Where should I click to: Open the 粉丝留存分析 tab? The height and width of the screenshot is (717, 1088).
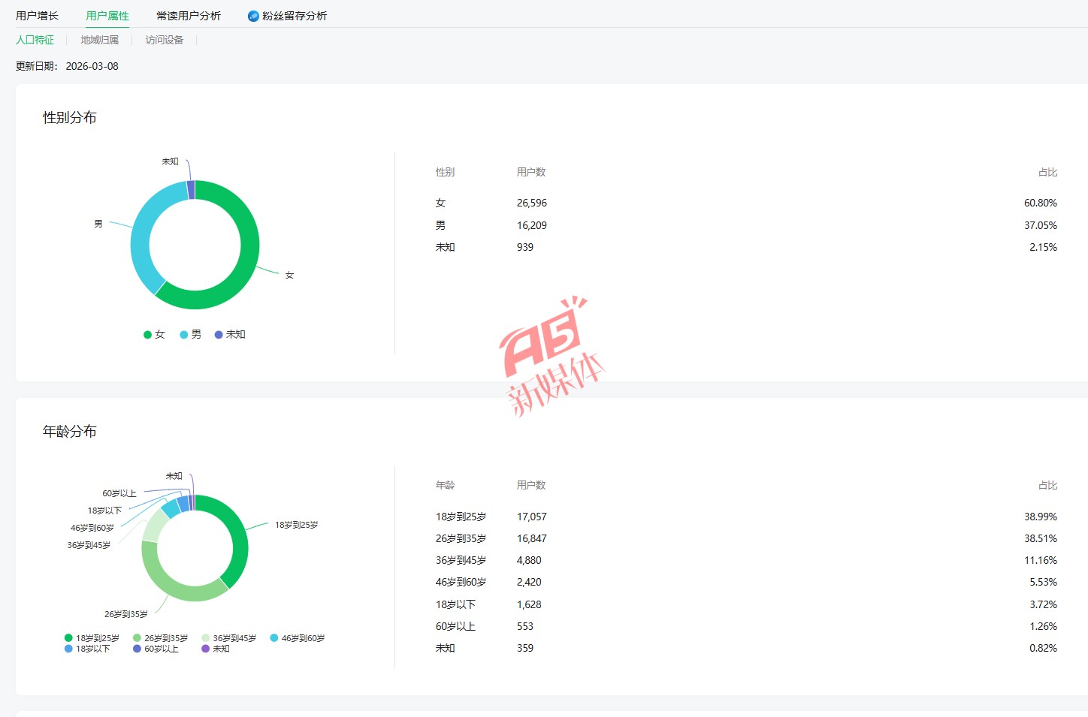pos(294,16)
